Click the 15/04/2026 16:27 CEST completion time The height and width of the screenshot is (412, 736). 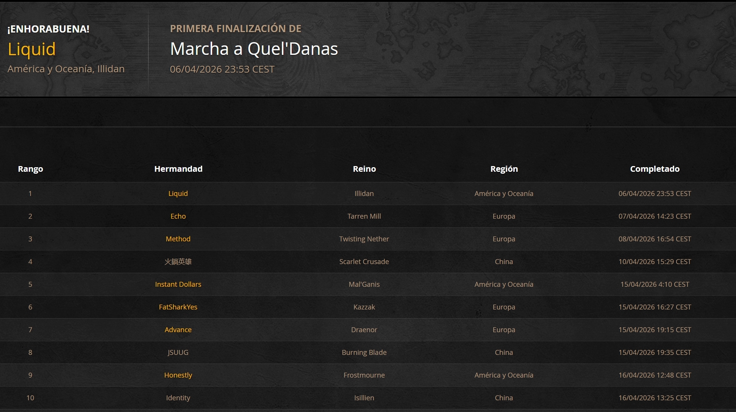coord(655,307)
